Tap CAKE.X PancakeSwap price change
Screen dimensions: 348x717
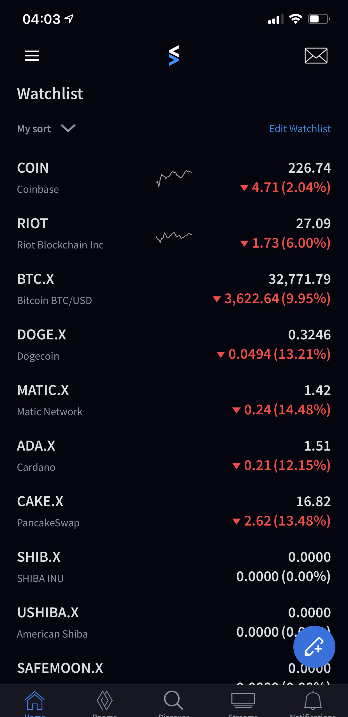click(282, 521)
